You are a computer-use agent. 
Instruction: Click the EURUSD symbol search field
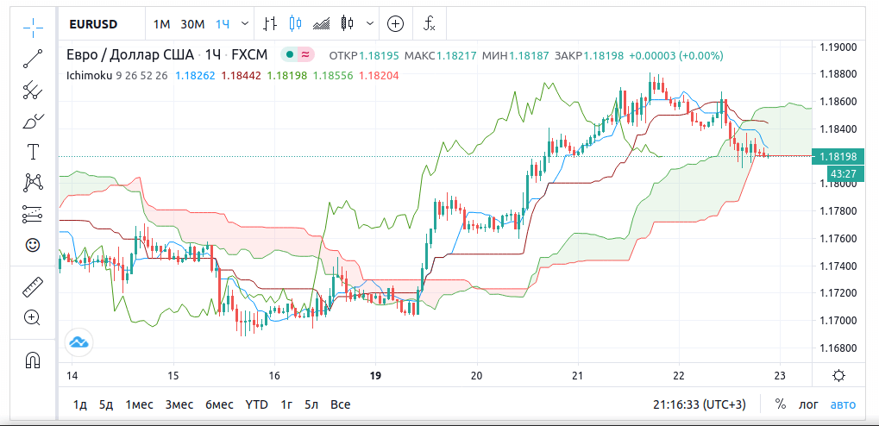tap(93, 23)
